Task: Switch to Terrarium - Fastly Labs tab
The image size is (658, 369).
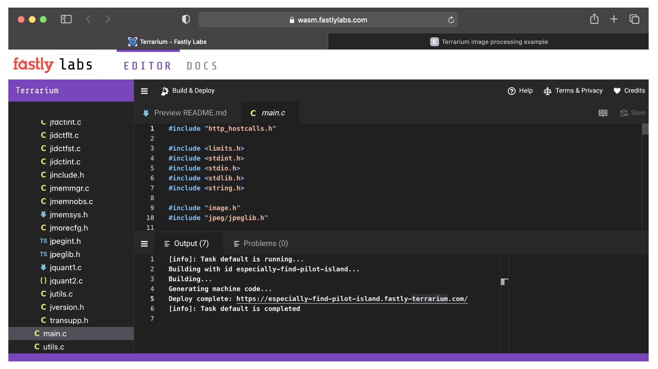Action: 168,42
